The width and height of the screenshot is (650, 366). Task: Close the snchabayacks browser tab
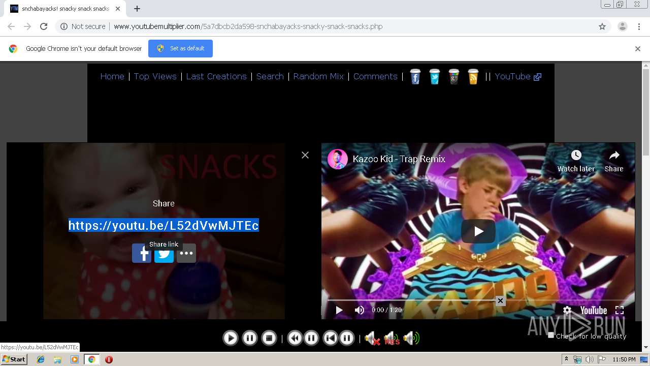(118, 9)
